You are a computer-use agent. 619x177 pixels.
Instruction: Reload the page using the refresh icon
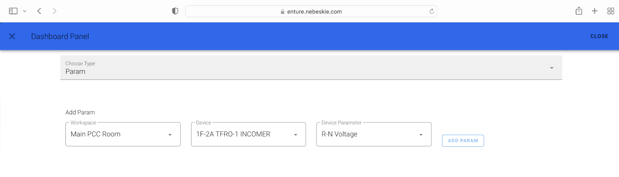432,12
